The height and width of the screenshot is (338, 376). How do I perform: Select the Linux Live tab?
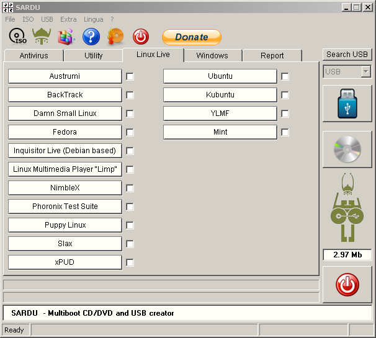tap(153, 55)
